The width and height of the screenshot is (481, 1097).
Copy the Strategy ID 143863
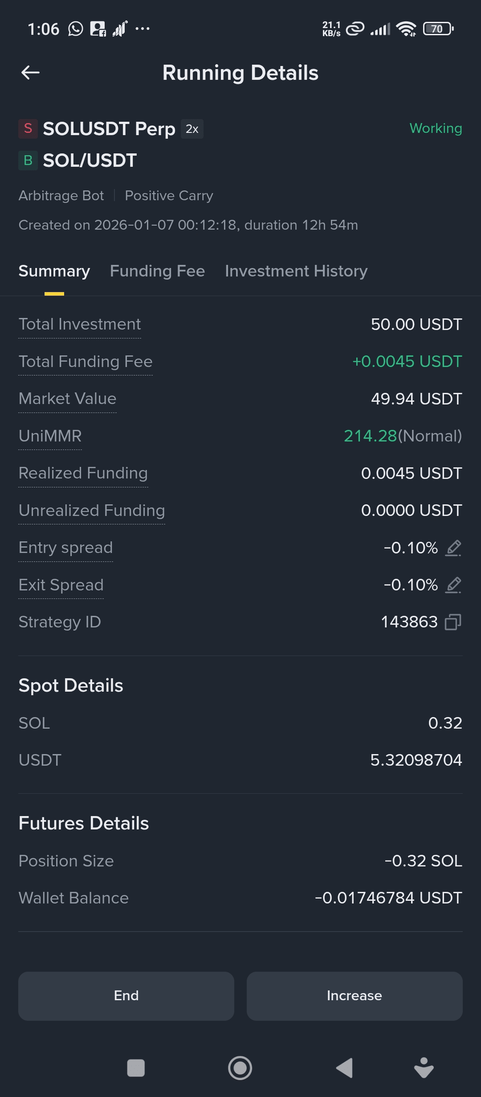coord(453,622)
